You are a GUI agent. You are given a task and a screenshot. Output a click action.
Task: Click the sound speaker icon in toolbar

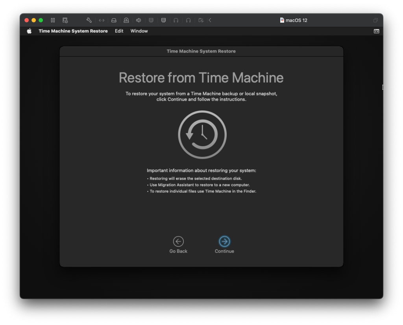pyautogui.click(x=139, y=20)
